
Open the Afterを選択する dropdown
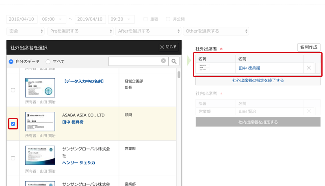(148, 31)
